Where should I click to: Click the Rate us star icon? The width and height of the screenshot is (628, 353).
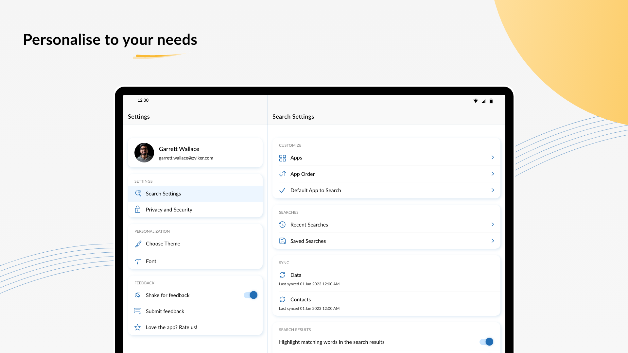(x=138, y=327)
